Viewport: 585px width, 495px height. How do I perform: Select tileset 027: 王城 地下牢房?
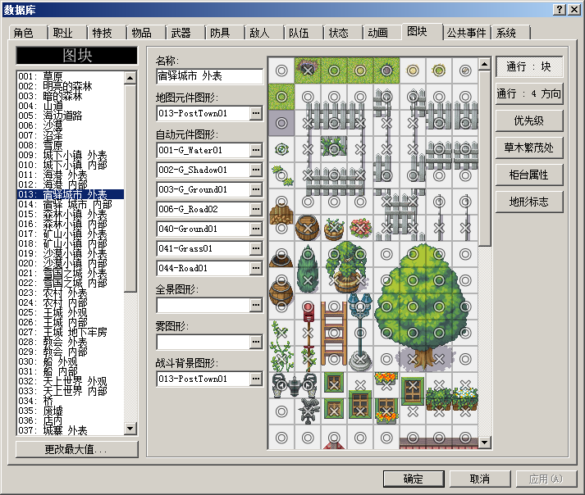click(x=71, y=332)
